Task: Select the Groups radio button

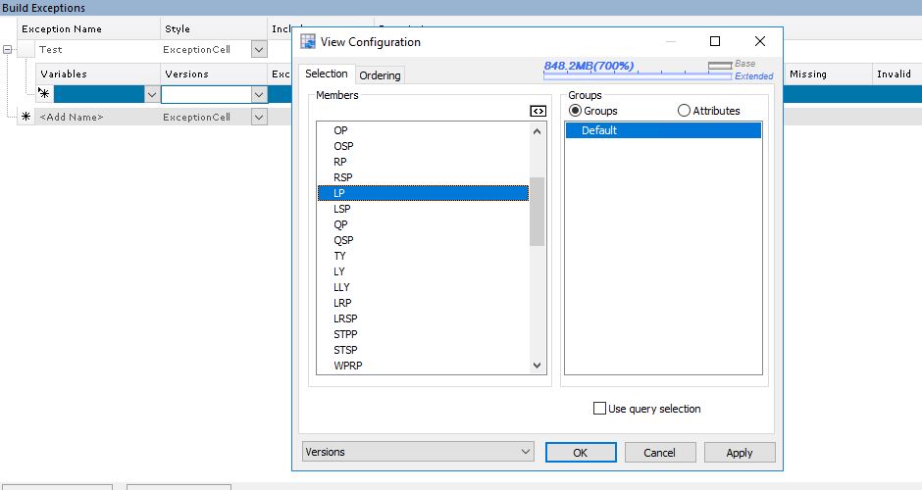Action: coord(575,111)
